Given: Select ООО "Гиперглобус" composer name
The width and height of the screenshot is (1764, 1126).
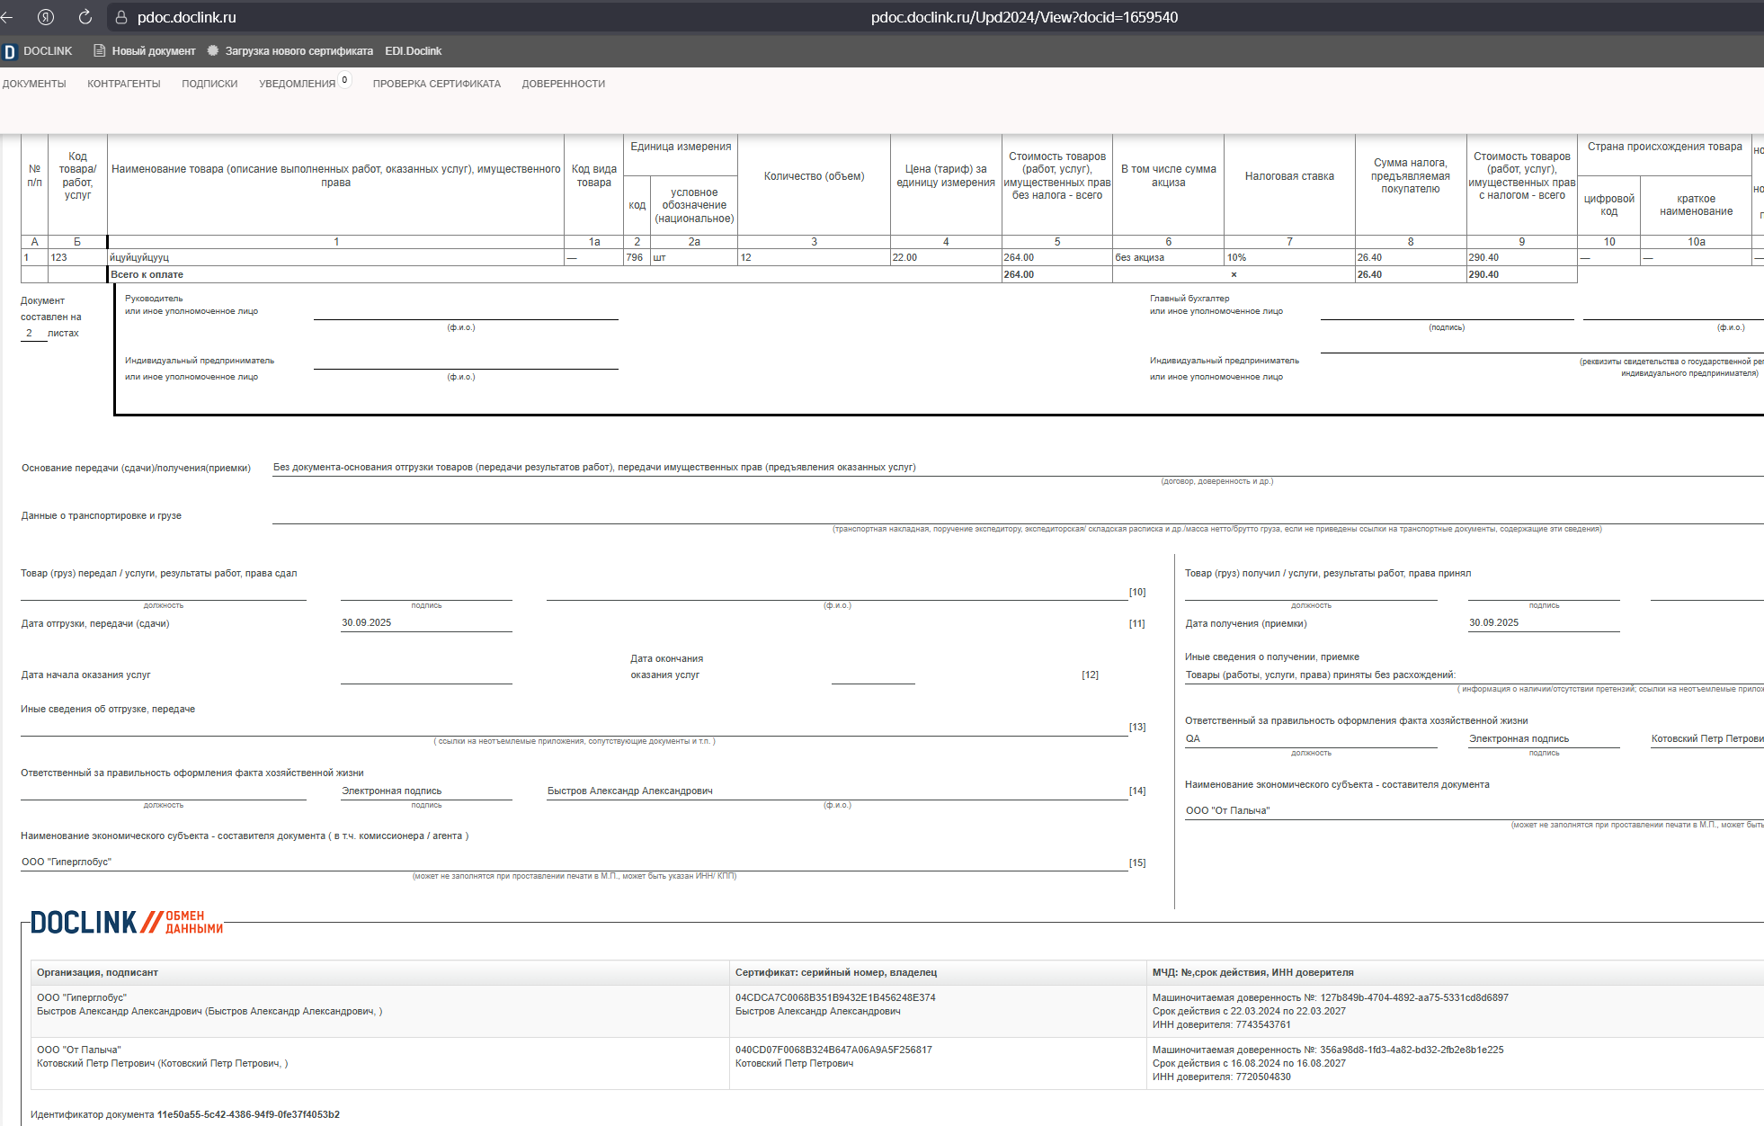Looking at the screenshot, I should point(67,862).
